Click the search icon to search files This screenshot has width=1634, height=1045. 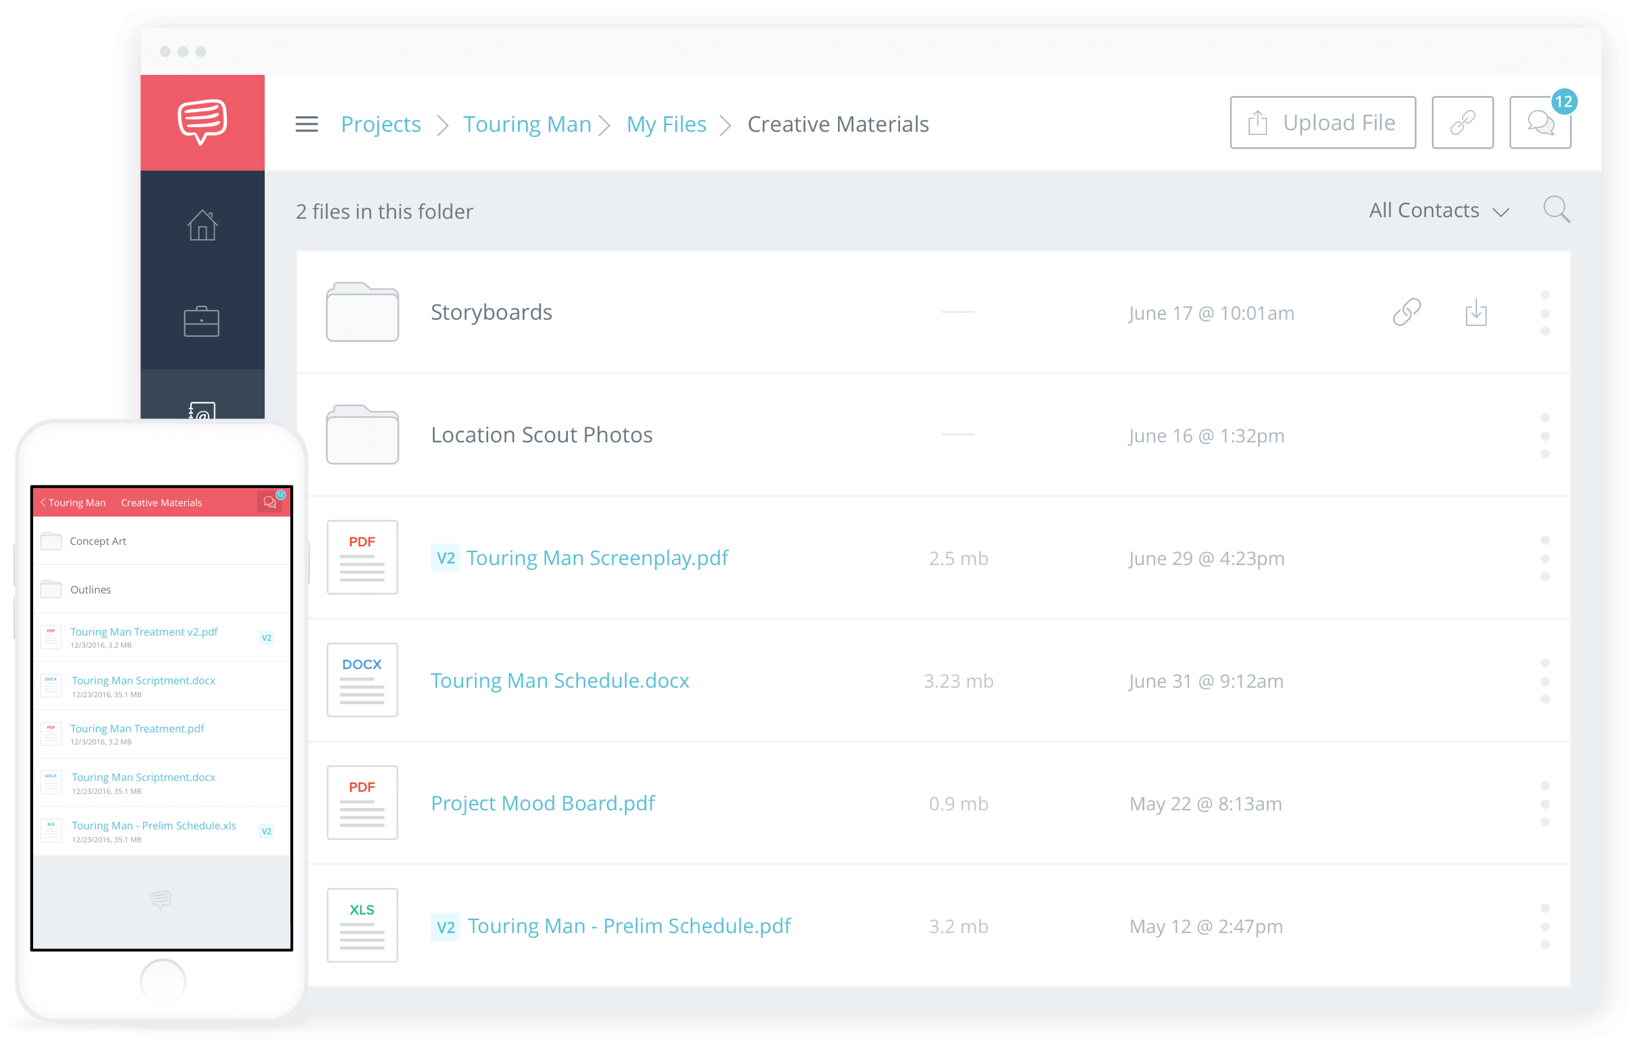point(1556,211)
